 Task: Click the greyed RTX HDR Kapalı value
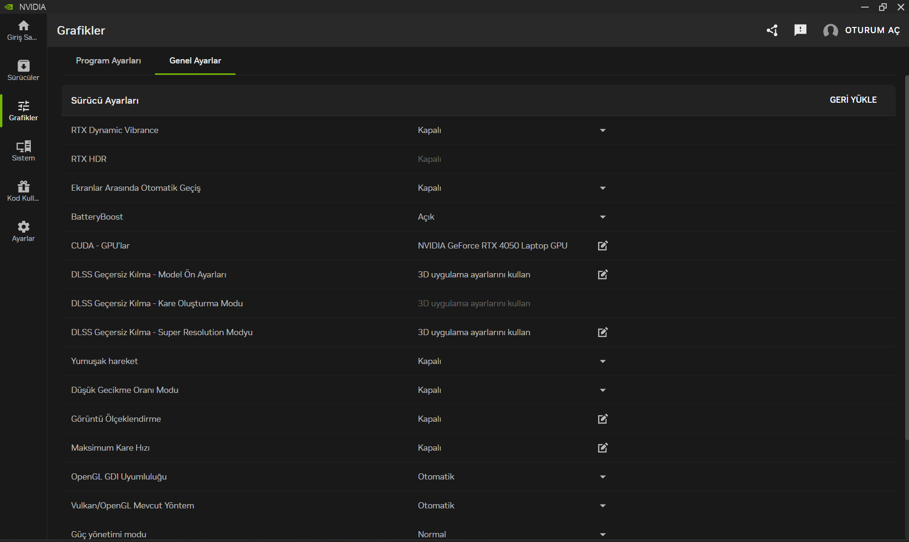(x=429, y=159)
